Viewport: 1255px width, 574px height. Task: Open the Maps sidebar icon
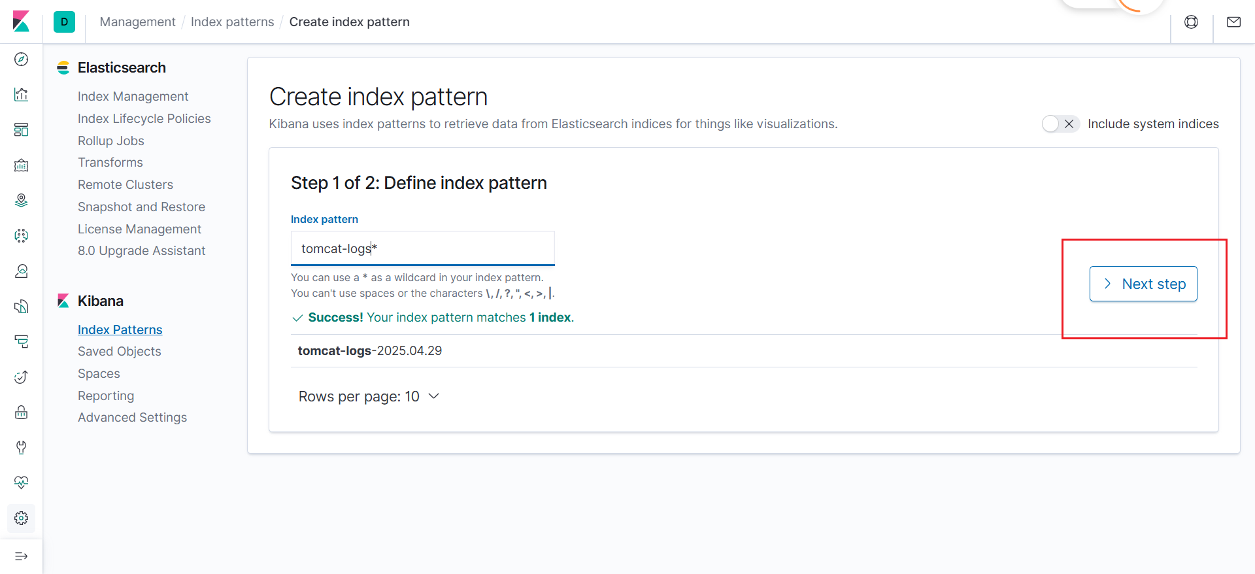21,201
